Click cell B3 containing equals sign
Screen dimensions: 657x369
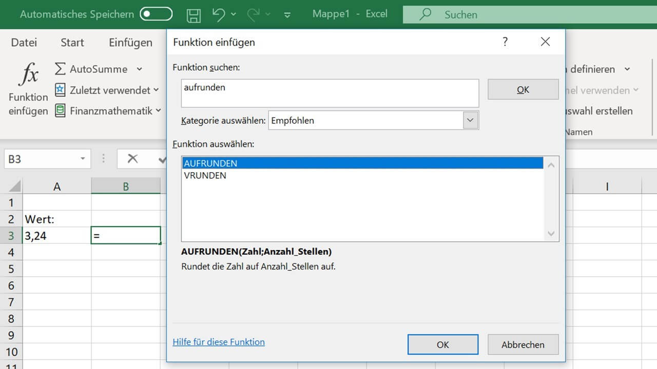(x=126, y=236)
